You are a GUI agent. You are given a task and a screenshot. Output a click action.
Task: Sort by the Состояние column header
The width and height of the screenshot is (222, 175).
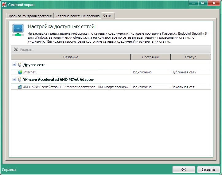pyautogui.click(x=150, y=57)
